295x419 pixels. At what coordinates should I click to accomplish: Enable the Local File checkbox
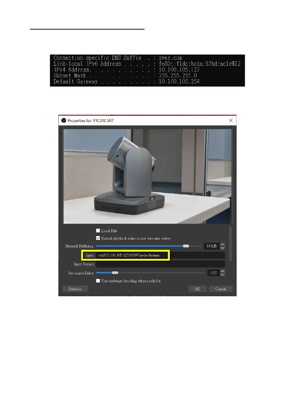coord(98,231)
